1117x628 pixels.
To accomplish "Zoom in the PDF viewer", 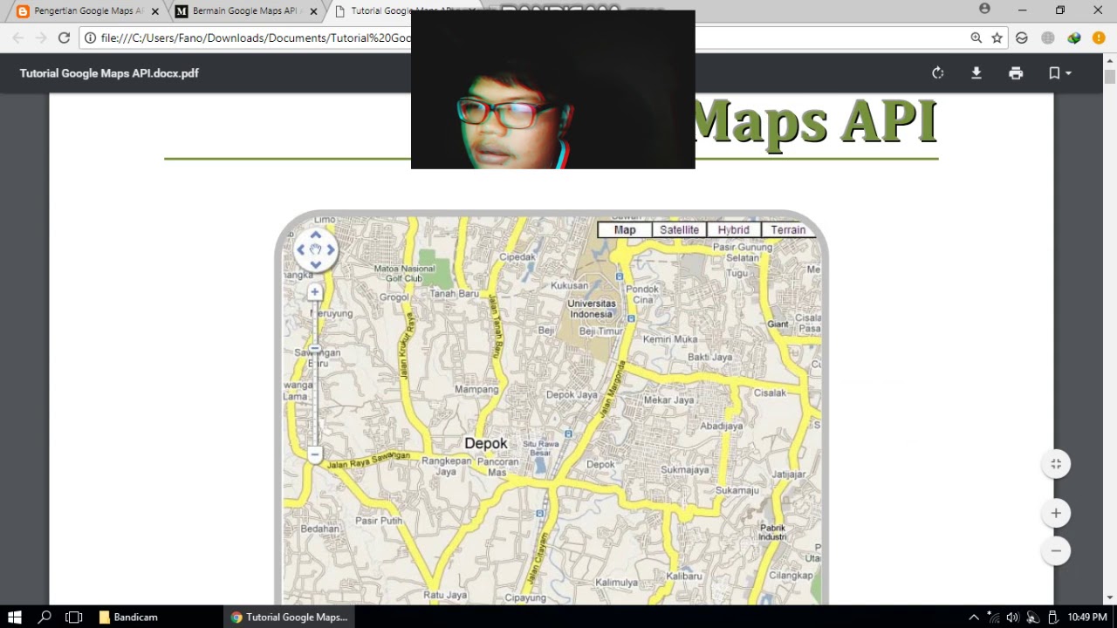I will pos(1056,513).
